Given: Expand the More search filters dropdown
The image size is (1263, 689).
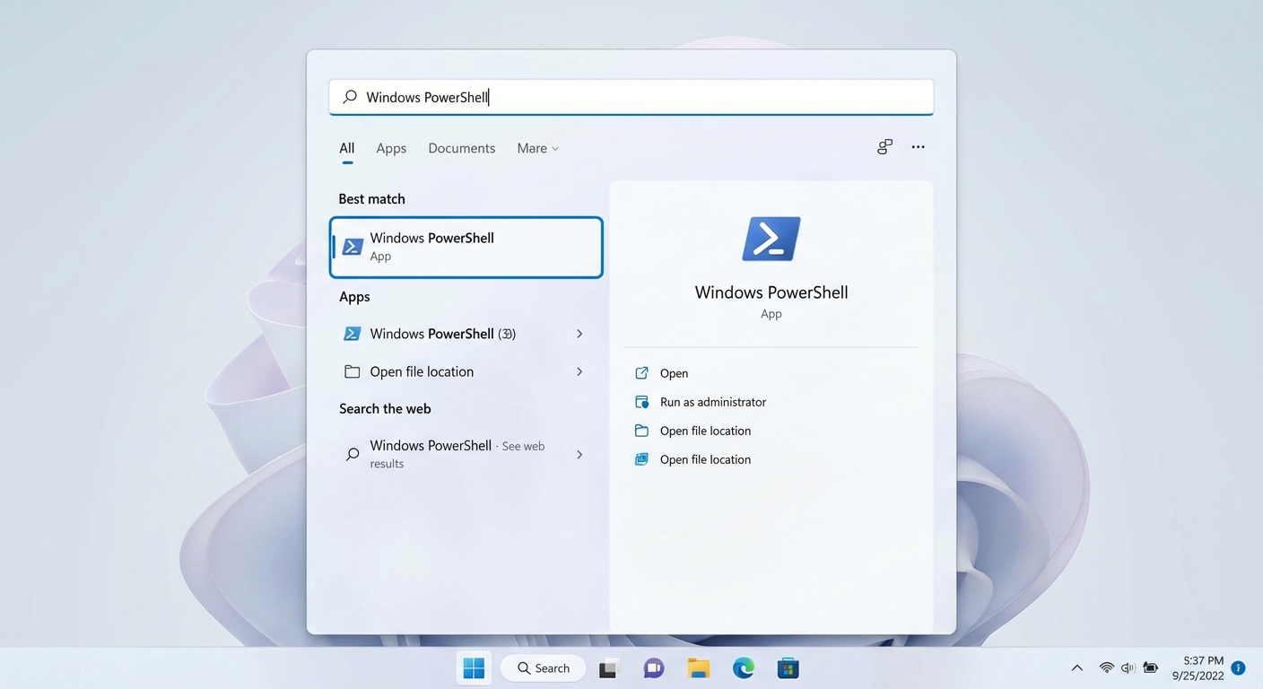Looking at the screenshot, I should [537, 148].
